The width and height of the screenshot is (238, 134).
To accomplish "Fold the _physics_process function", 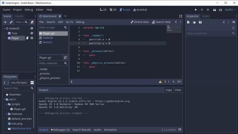I will click(81, 63).
